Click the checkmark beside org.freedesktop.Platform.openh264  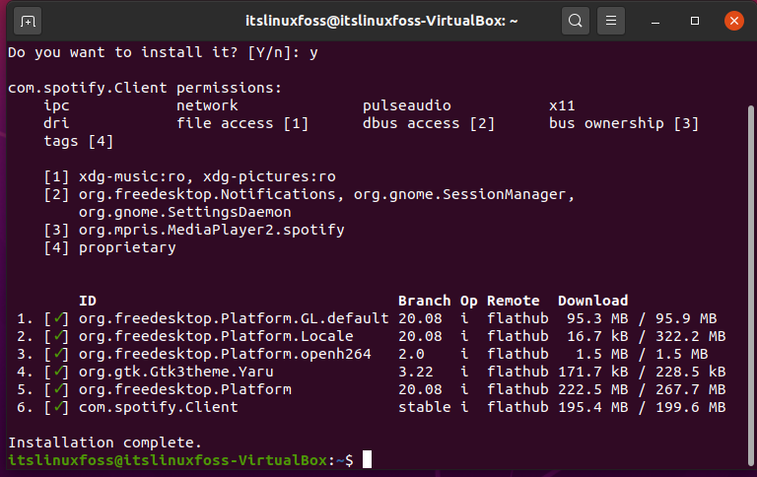pos(59,354)
